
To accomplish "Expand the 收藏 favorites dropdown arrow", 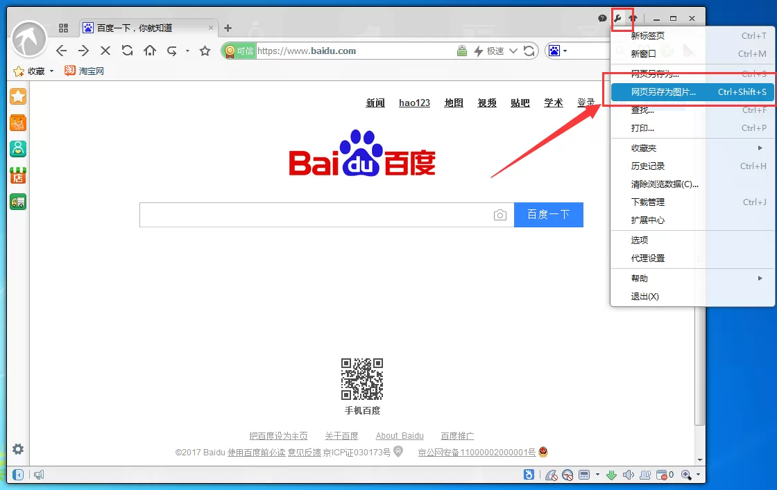I will coord(51,71).
